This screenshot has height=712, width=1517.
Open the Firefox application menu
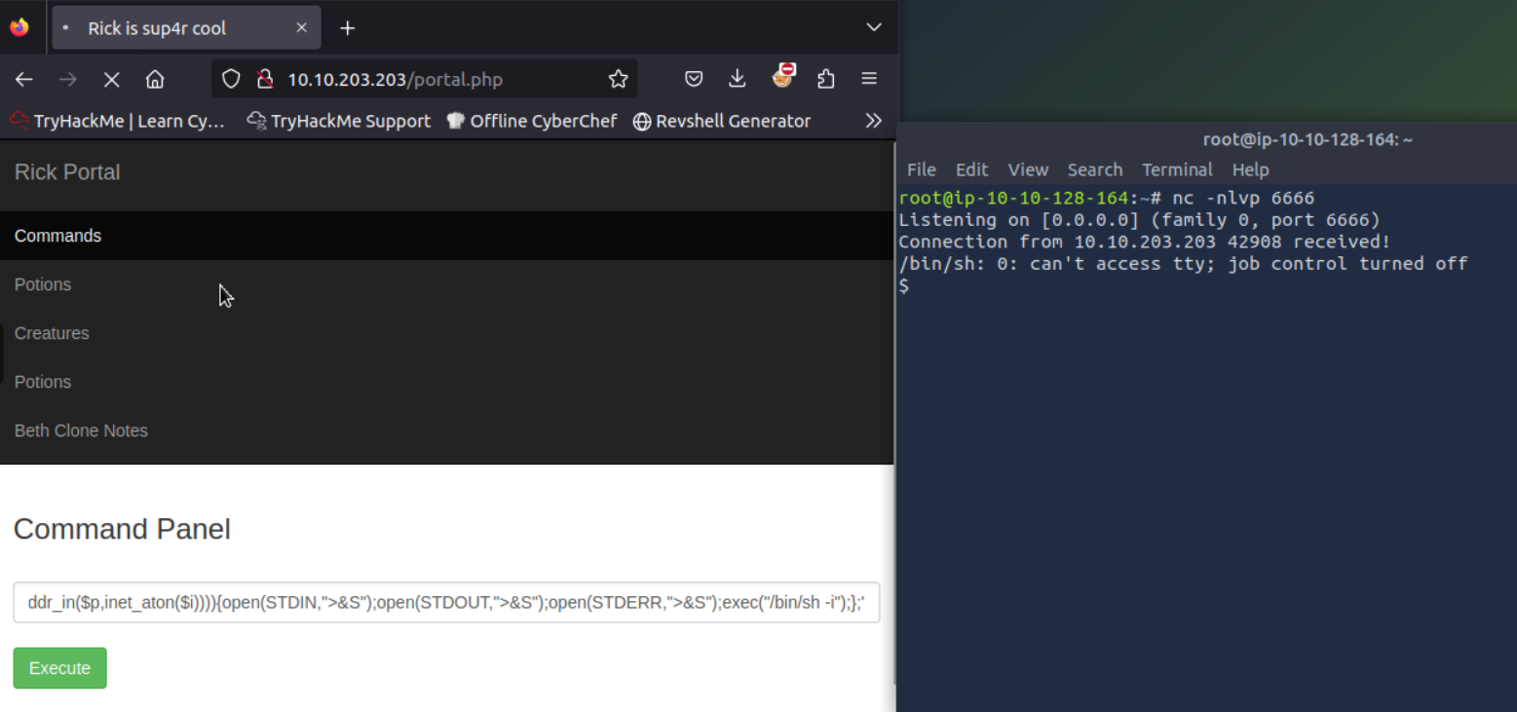(869, 79)
